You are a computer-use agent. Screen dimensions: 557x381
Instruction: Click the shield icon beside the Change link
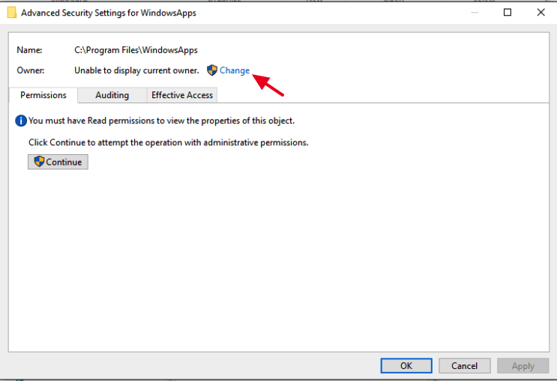point(212,70)
